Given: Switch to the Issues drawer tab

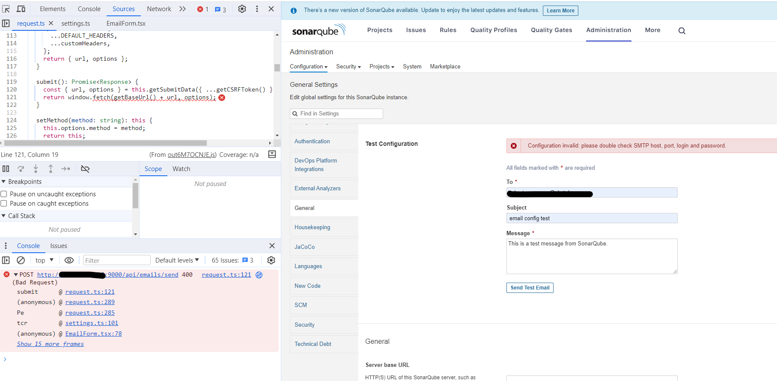Looking at the screenshot, I should click(59, 246).
